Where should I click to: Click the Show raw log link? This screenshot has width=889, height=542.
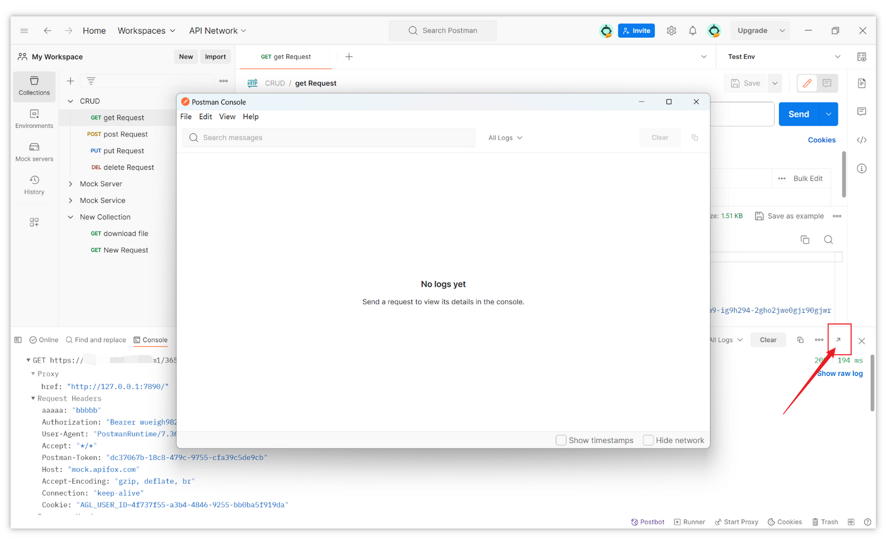click(x=840, y=374)
